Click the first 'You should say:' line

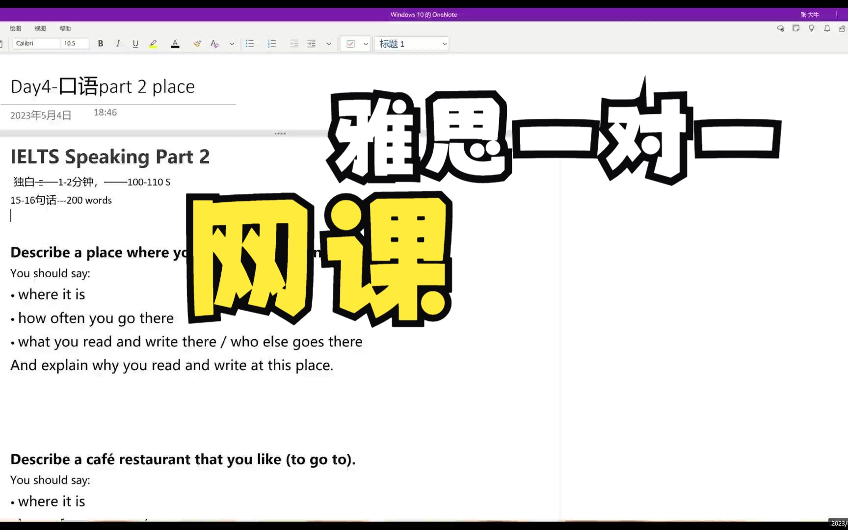[x=50, y=273]
